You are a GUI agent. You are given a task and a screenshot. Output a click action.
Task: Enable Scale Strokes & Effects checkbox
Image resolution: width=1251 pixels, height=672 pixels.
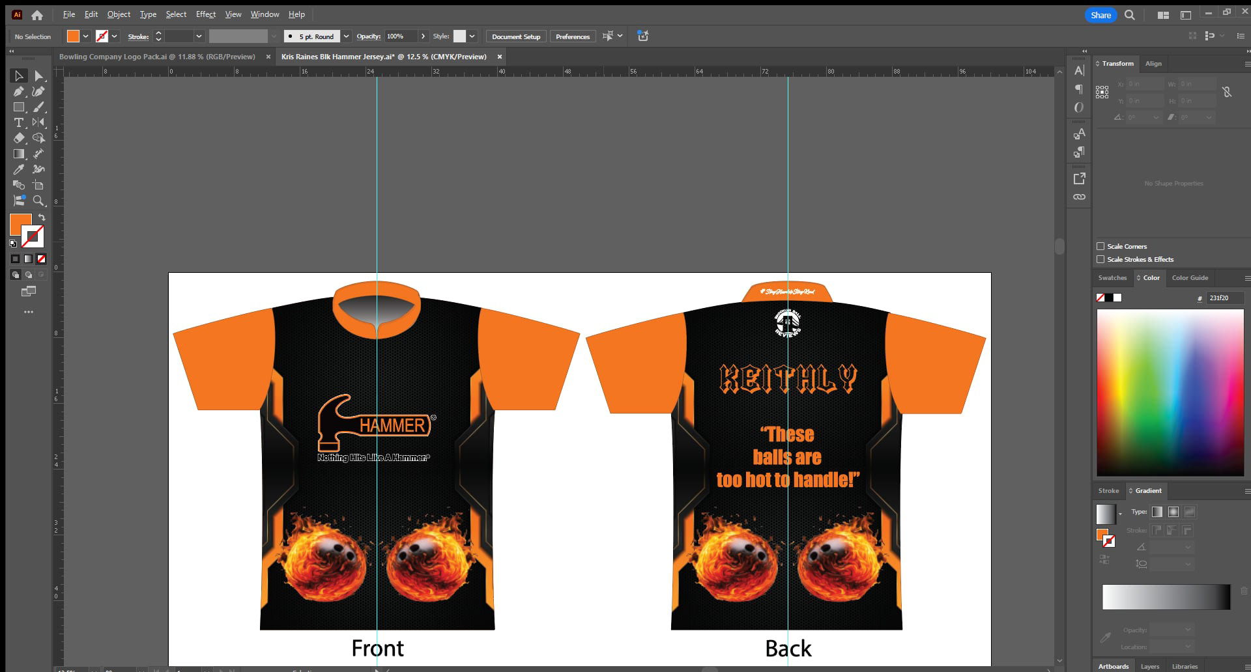tap(1100, 259)
